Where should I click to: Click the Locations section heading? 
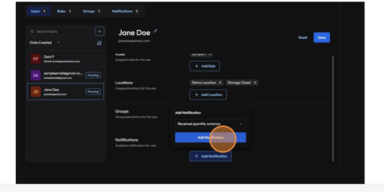[124, 83]
